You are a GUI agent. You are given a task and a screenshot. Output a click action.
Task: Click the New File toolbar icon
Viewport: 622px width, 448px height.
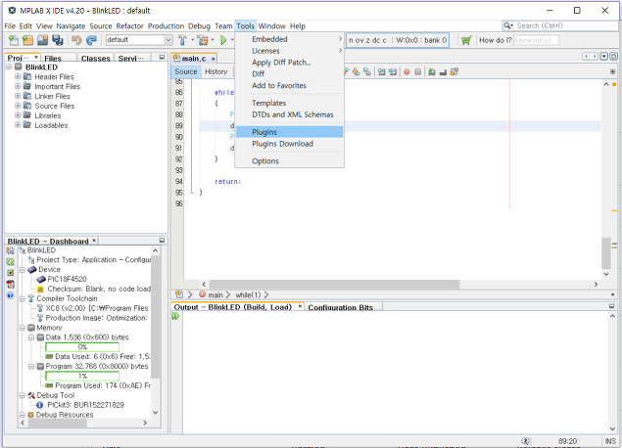point(13,40)
